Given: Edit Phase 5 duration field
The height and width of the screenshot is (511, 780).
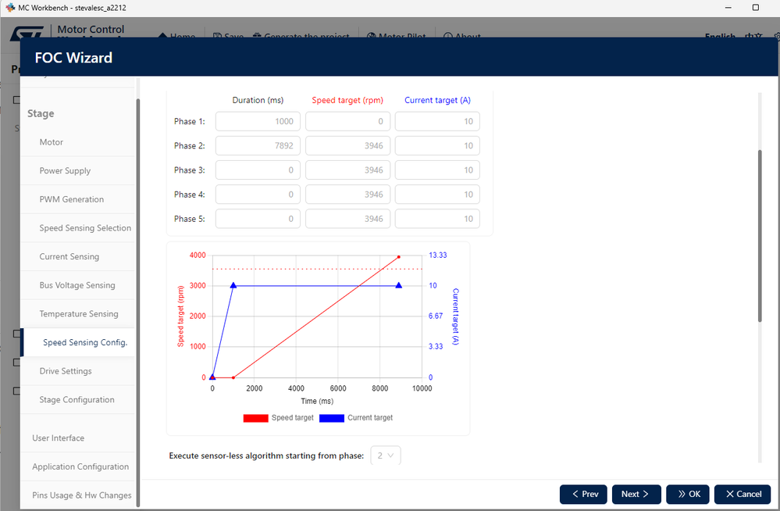Looking at the screenshot, I should point(258,219).
